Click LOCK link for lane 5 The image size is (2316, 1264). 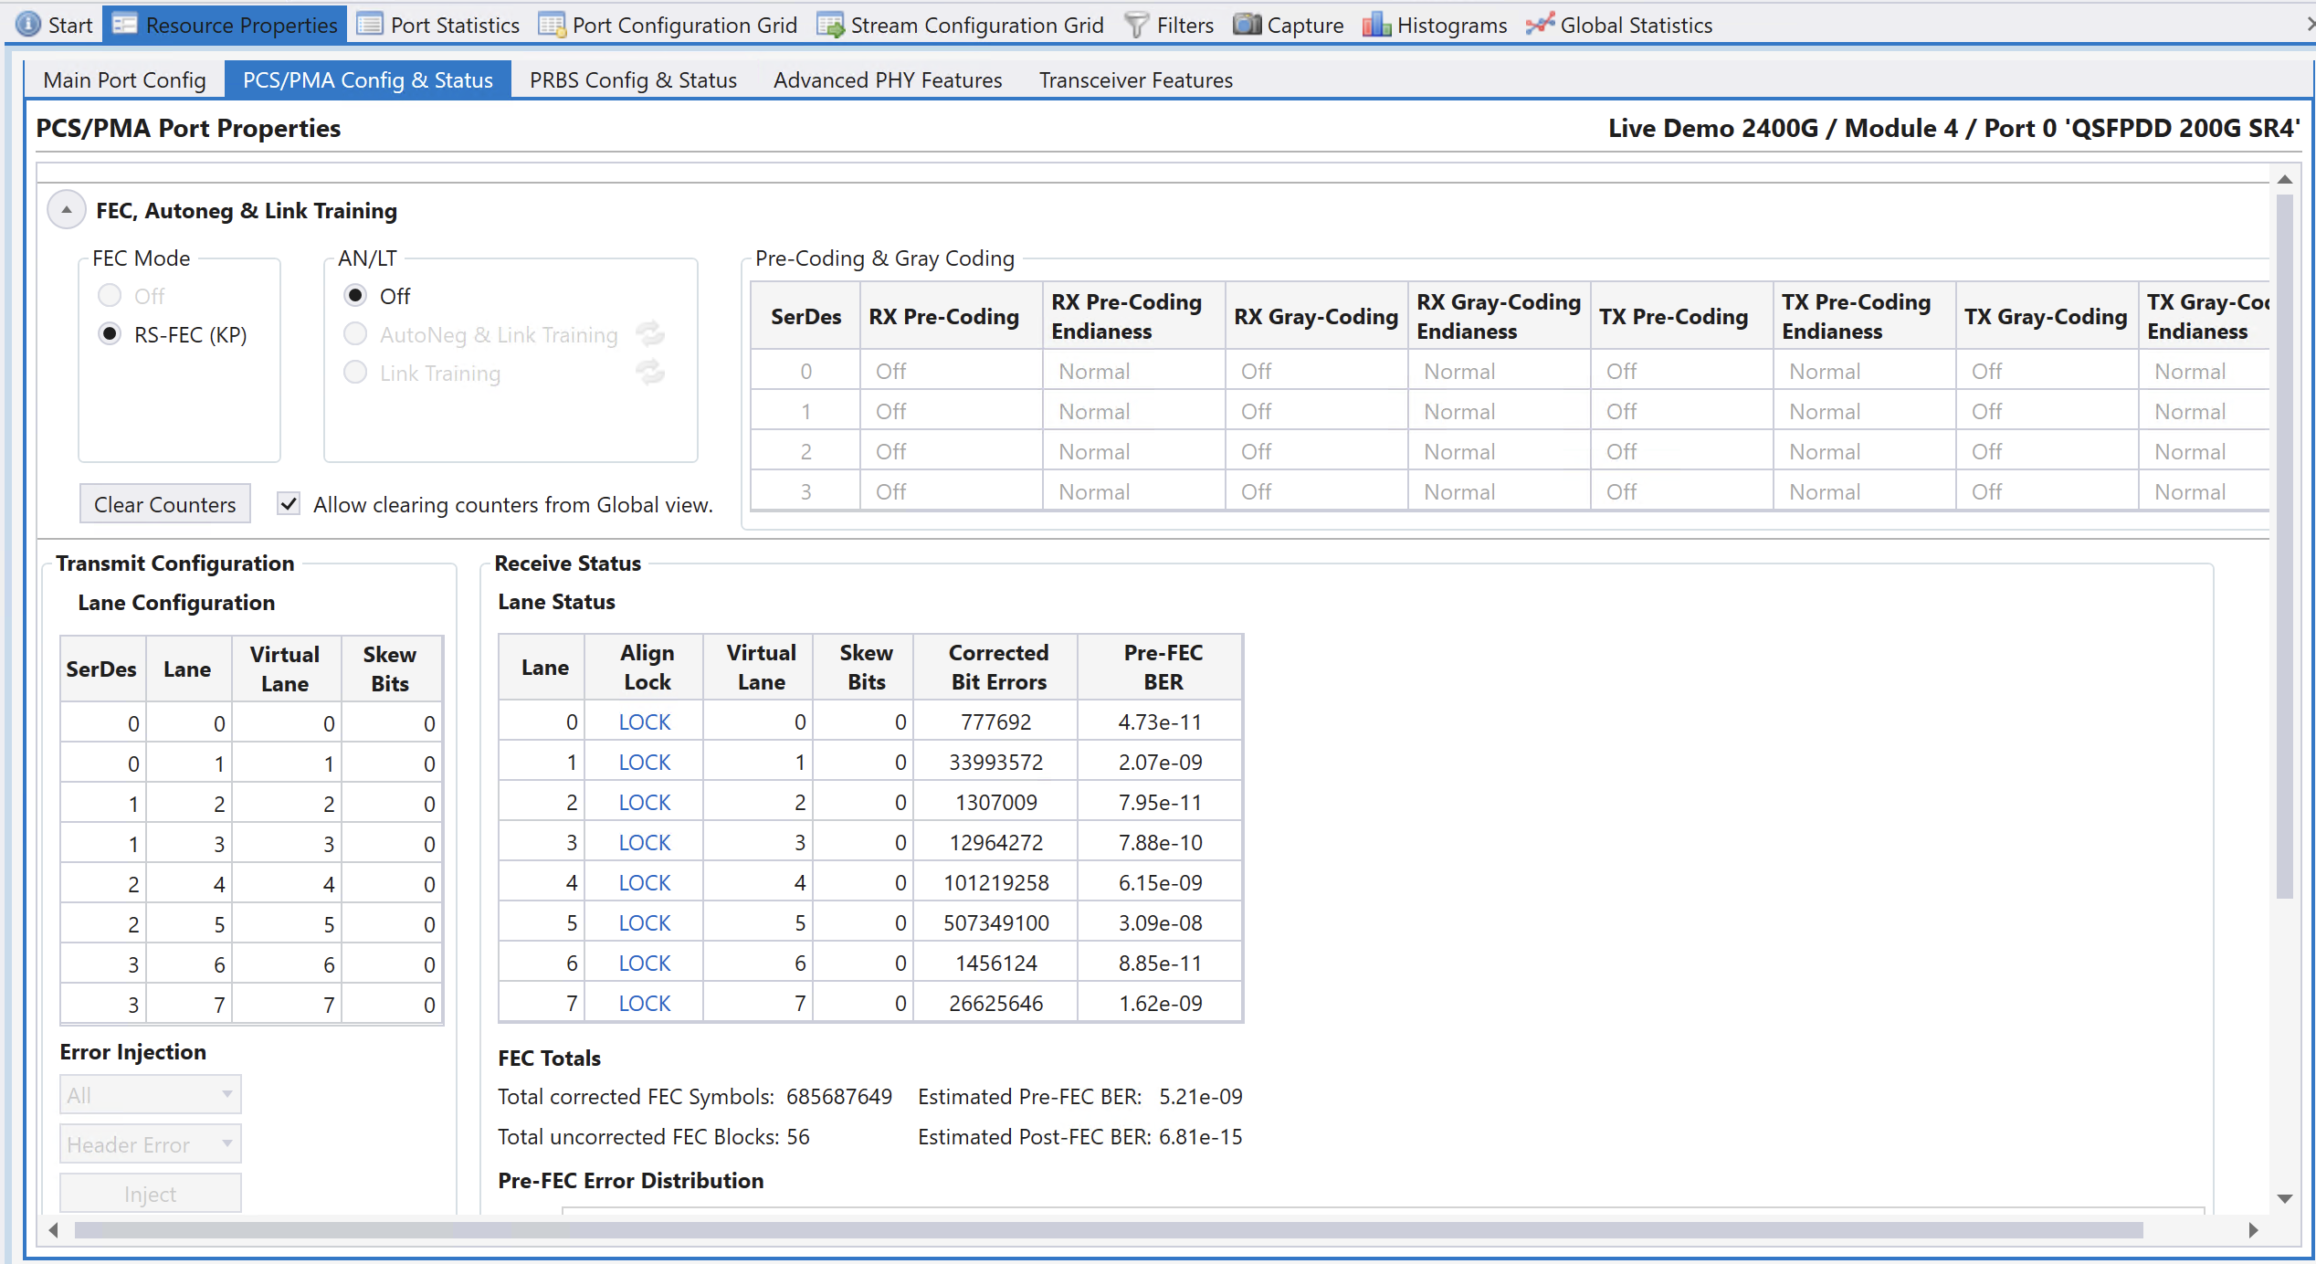(645, 922)
